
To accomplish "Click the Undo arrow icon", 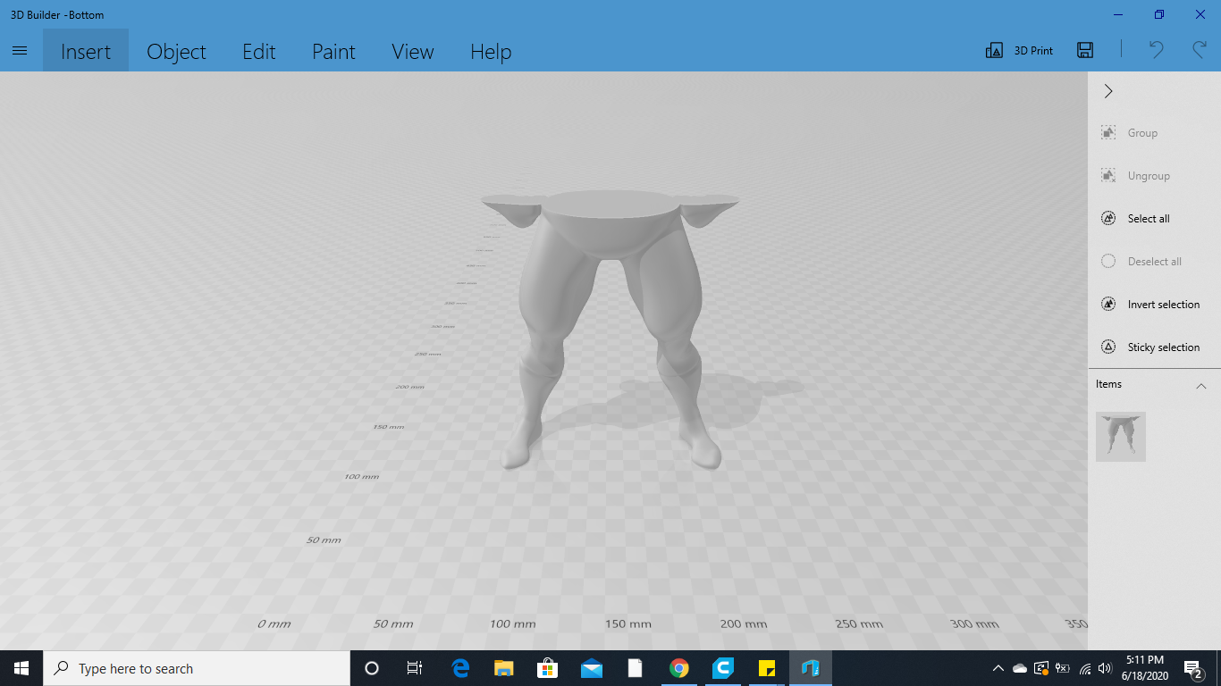I will pos(1154,50).
